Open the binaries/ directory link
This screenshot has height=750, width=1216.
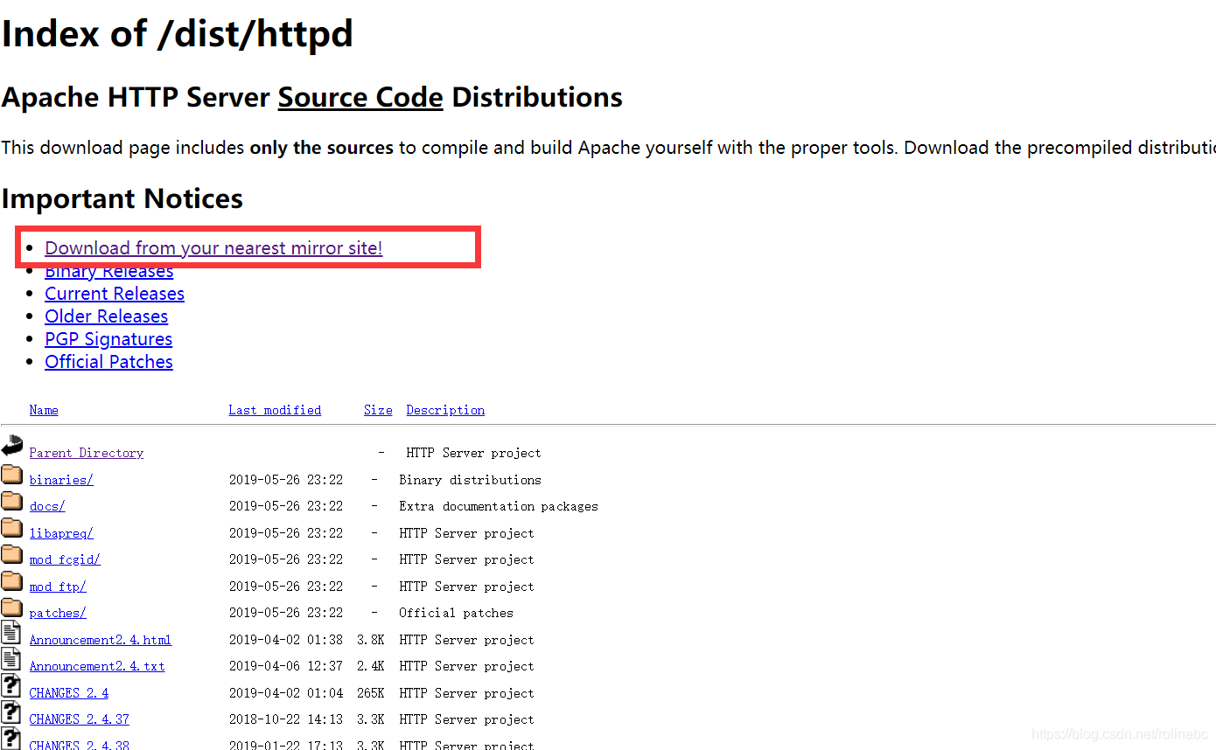[61, 480]
